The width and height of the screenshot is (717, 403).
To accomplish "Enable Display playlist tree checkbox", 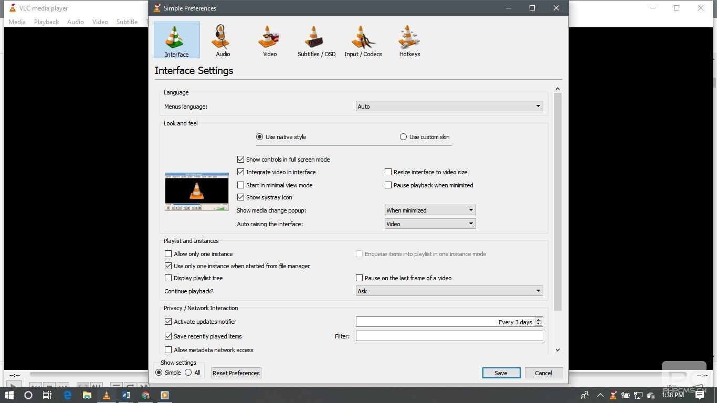I will click(x=168, y=278).
